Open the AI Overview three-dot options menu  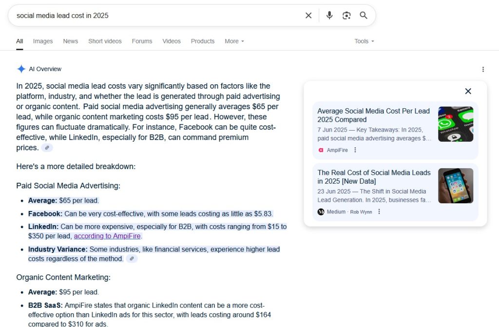pos(483,69)
